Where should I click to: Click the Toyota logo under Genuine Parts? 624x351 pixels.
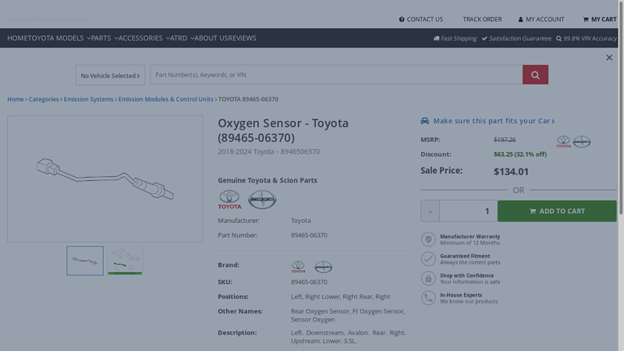pos(229,200)
